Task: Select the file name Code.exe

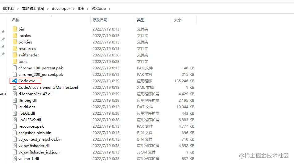Action: [27, 81]
